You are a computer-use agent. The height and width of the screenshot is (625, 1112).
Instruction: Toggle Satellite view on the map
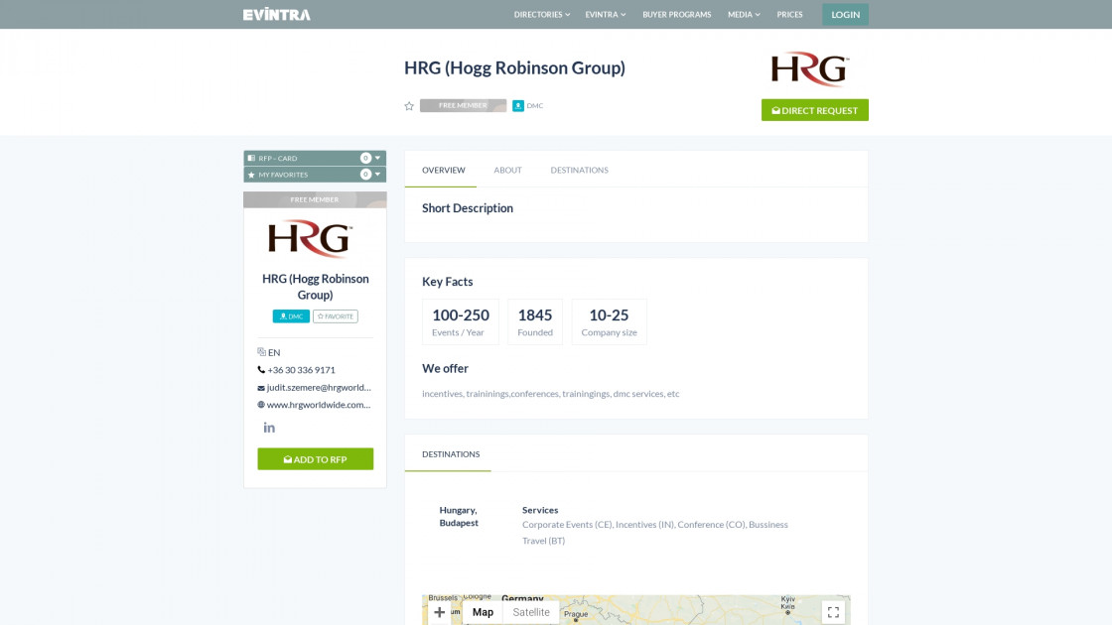[x=531, y=612]
